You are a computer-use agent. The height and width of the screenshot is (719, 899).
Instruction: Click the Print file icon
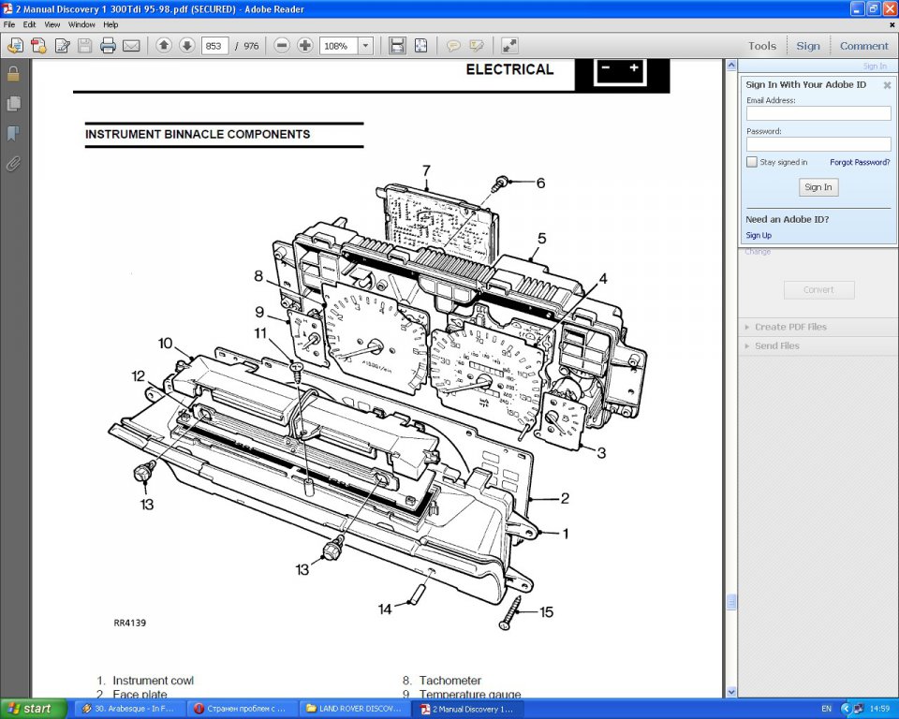[x=108, y=46]
